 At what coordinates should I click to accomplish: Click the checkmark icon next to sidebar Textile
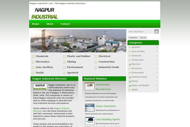[x=130, y=90]
